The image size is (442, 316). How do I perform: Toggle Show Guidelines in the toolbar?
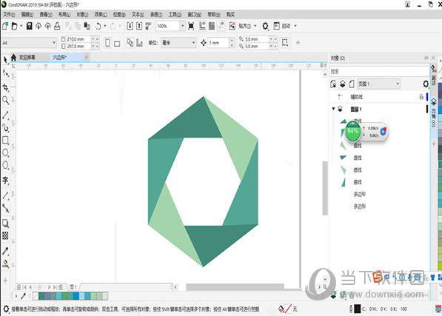[x=221, y=26]
